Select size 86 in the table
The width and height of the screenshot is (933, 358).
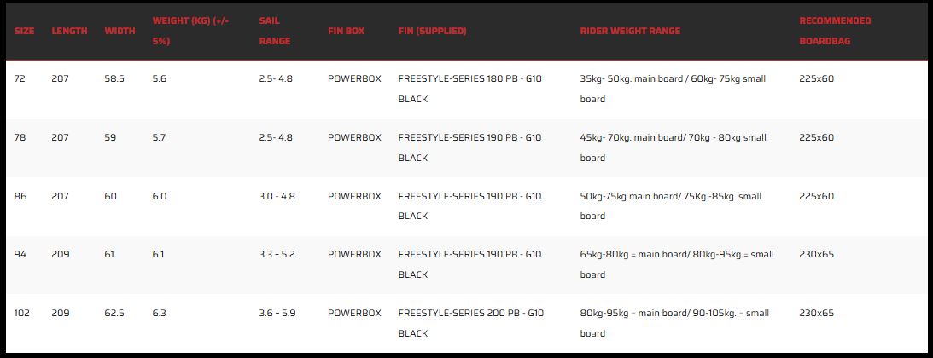[20, 196]
